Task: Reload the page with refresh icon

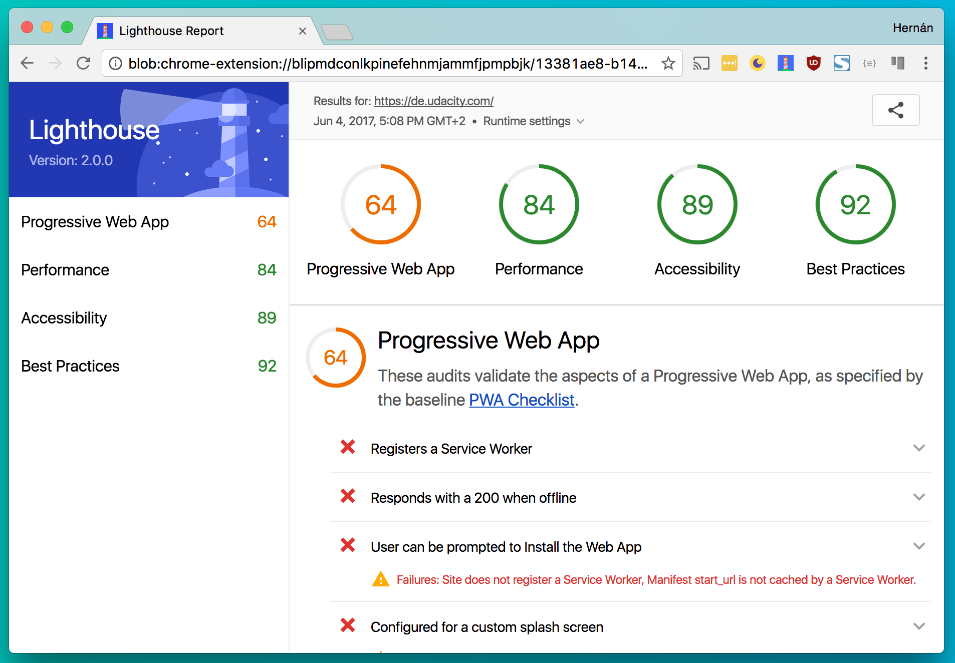Action: click(83, 64)
